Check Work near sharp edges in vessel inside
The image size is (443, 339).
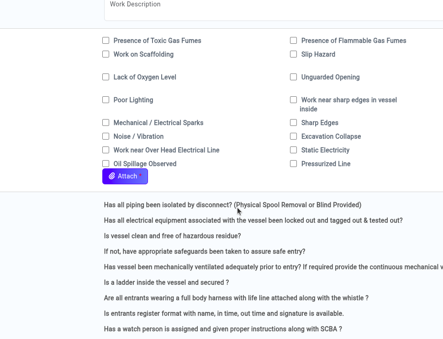pyautogui.click(x=294, y=100)
